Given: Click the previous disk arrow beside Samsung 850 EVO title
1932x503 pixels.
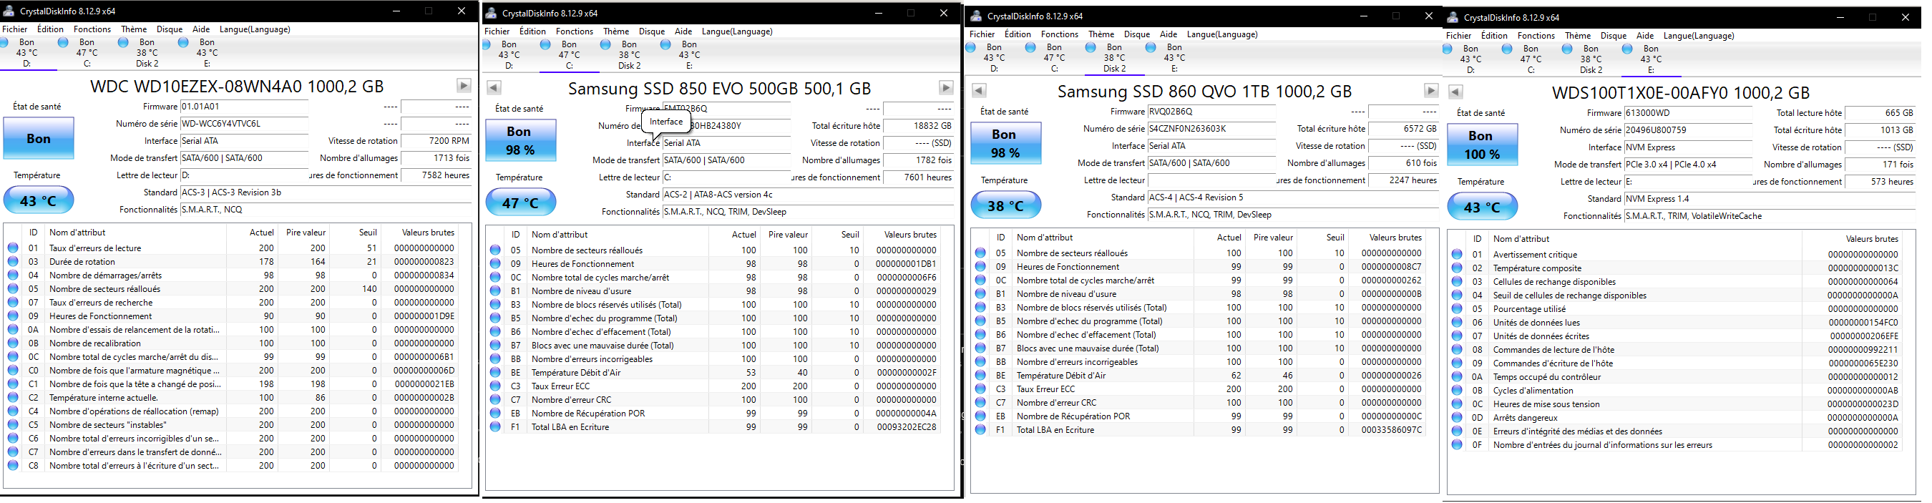Looking at the screenshot, I should pos(494,88).
